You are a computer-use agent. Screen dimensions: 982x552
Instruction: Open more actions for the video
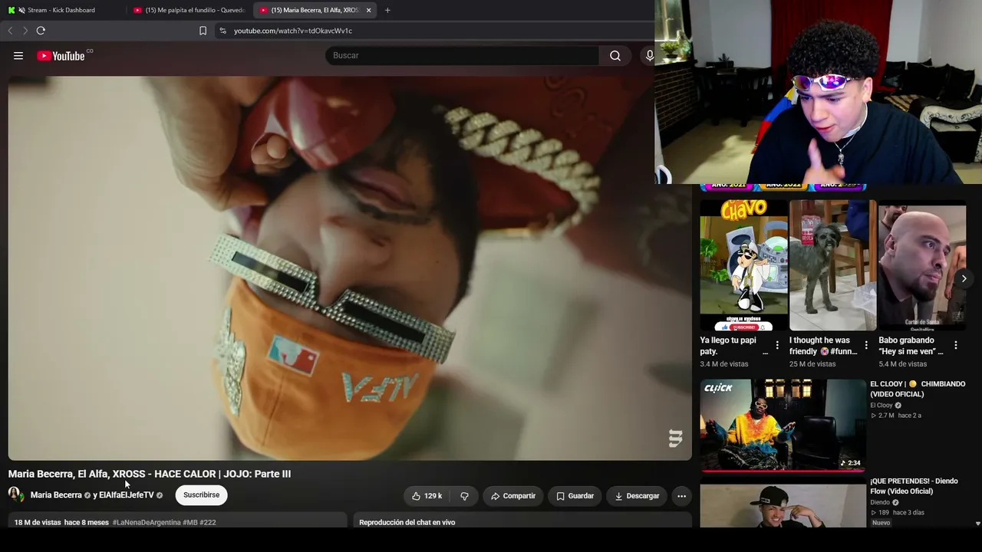(x=681, y=496)
